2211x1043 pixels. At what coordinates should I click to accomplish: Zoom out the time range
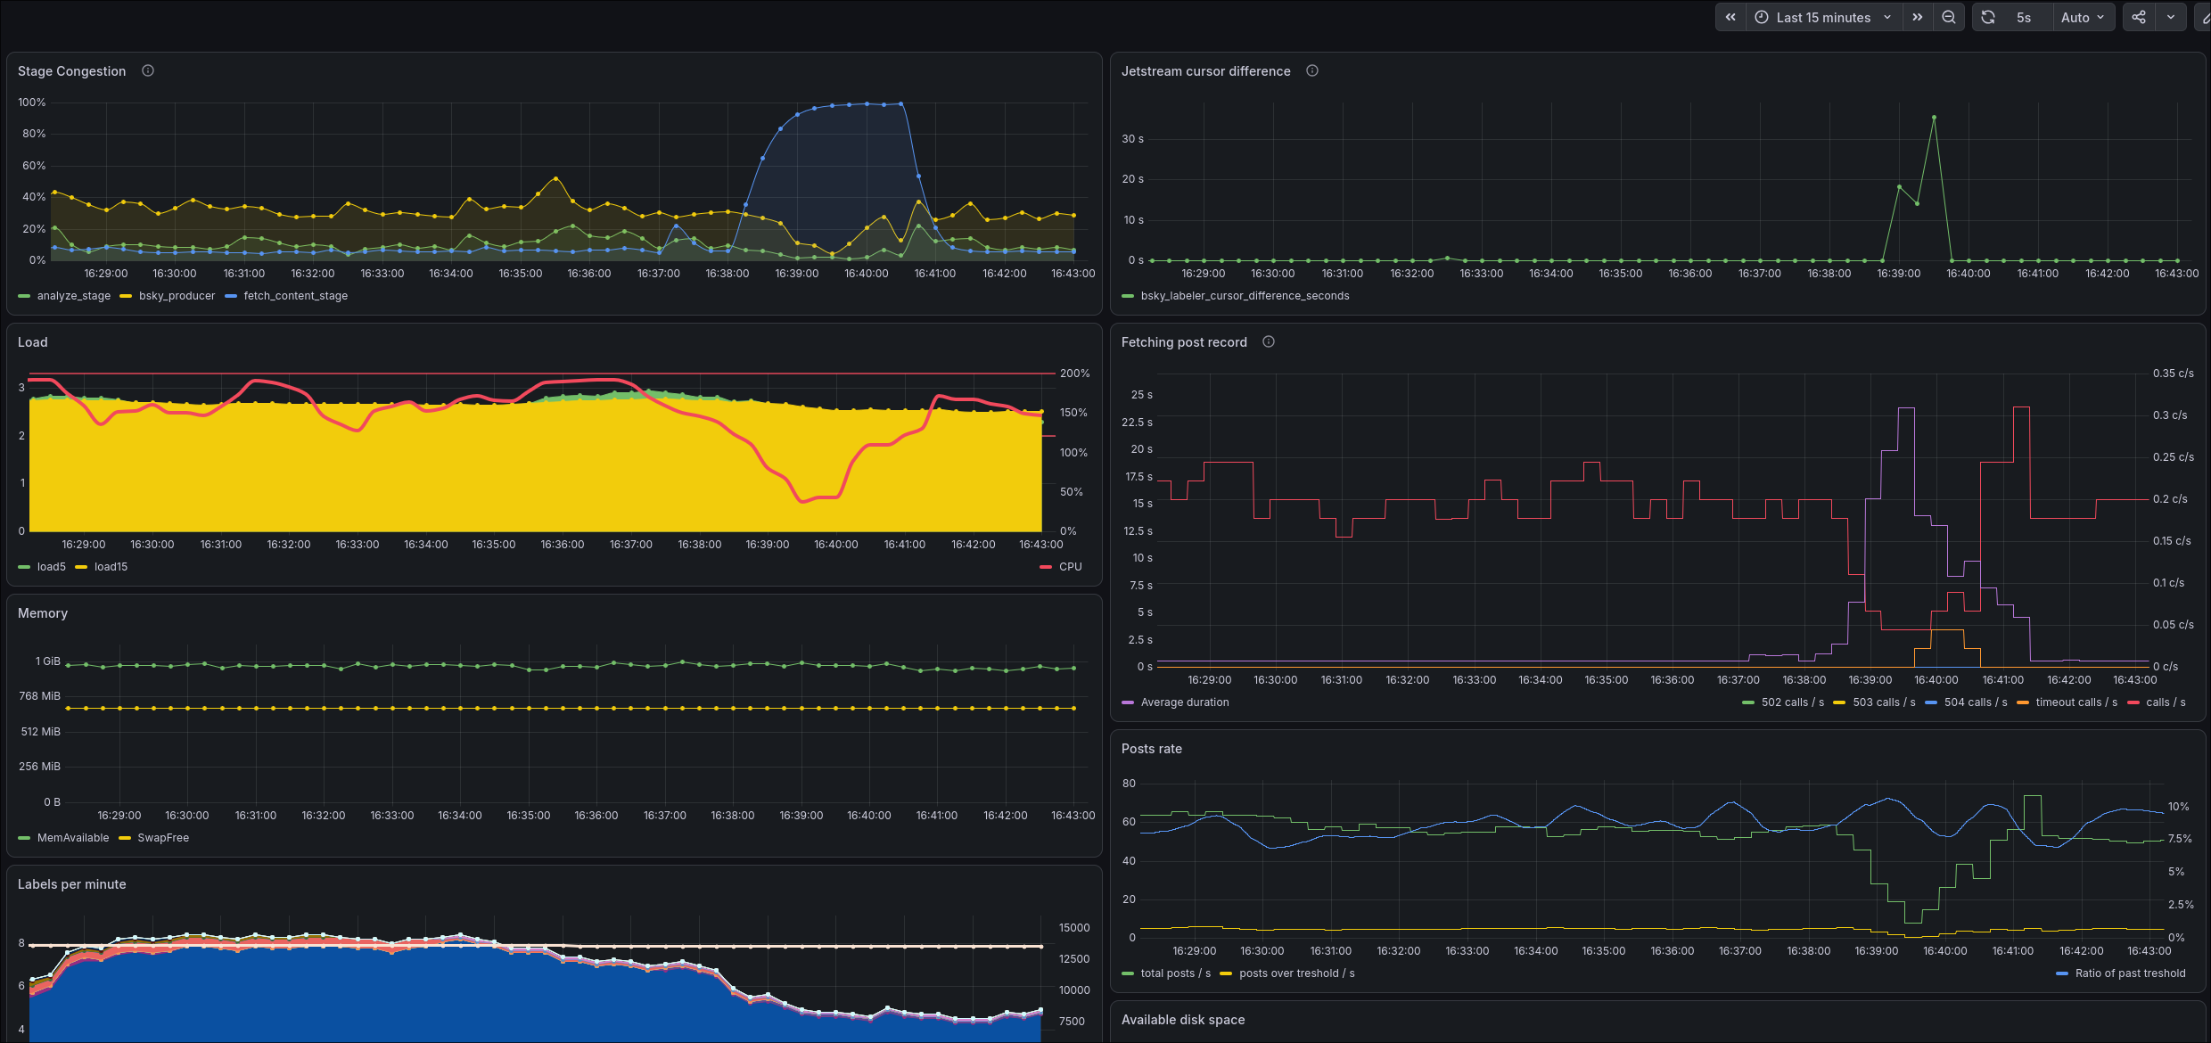1949,17
